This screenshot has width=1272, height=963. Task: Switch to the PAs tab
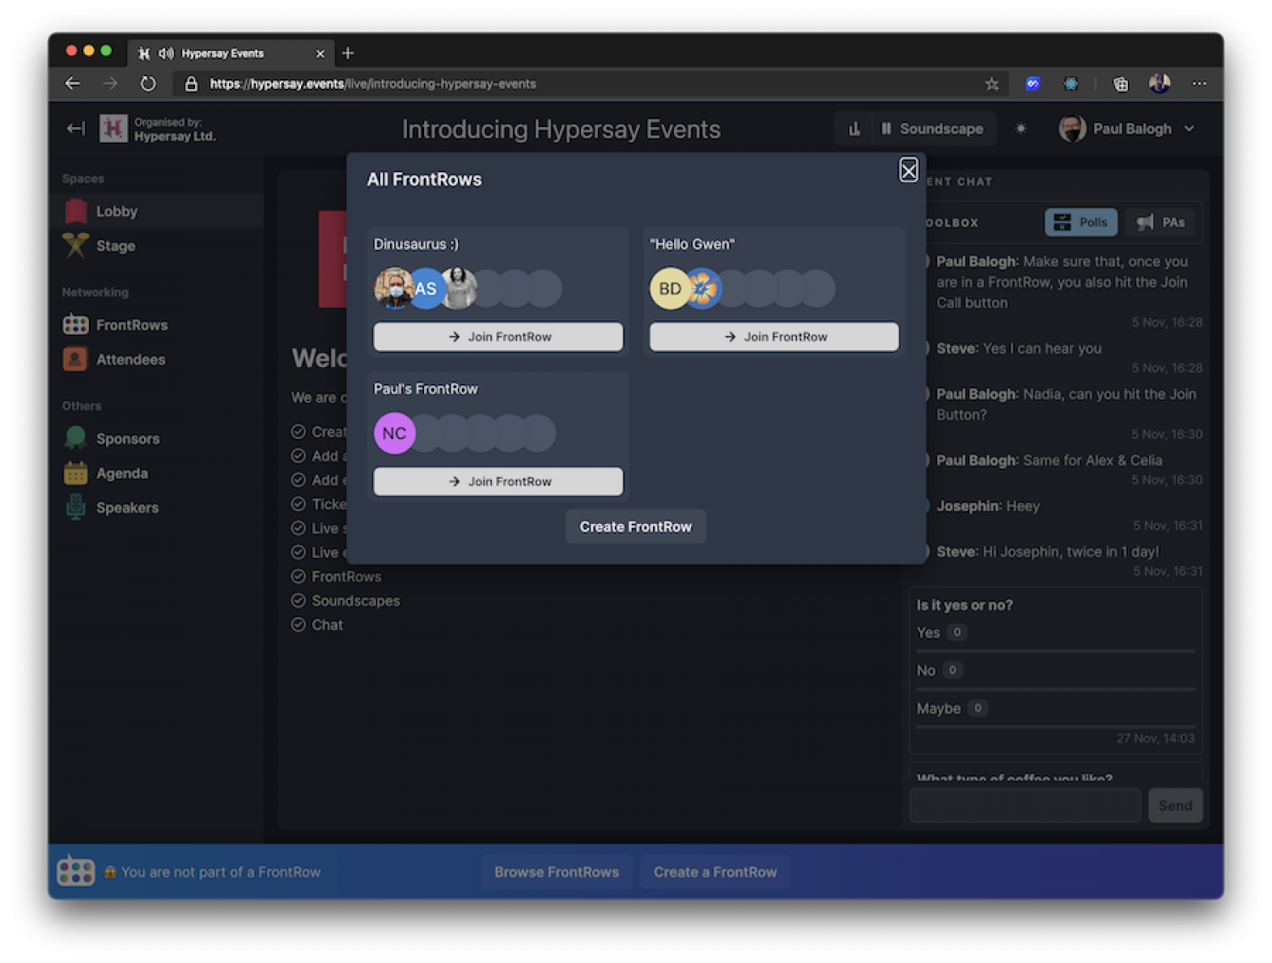click(x=1161, y=222)
